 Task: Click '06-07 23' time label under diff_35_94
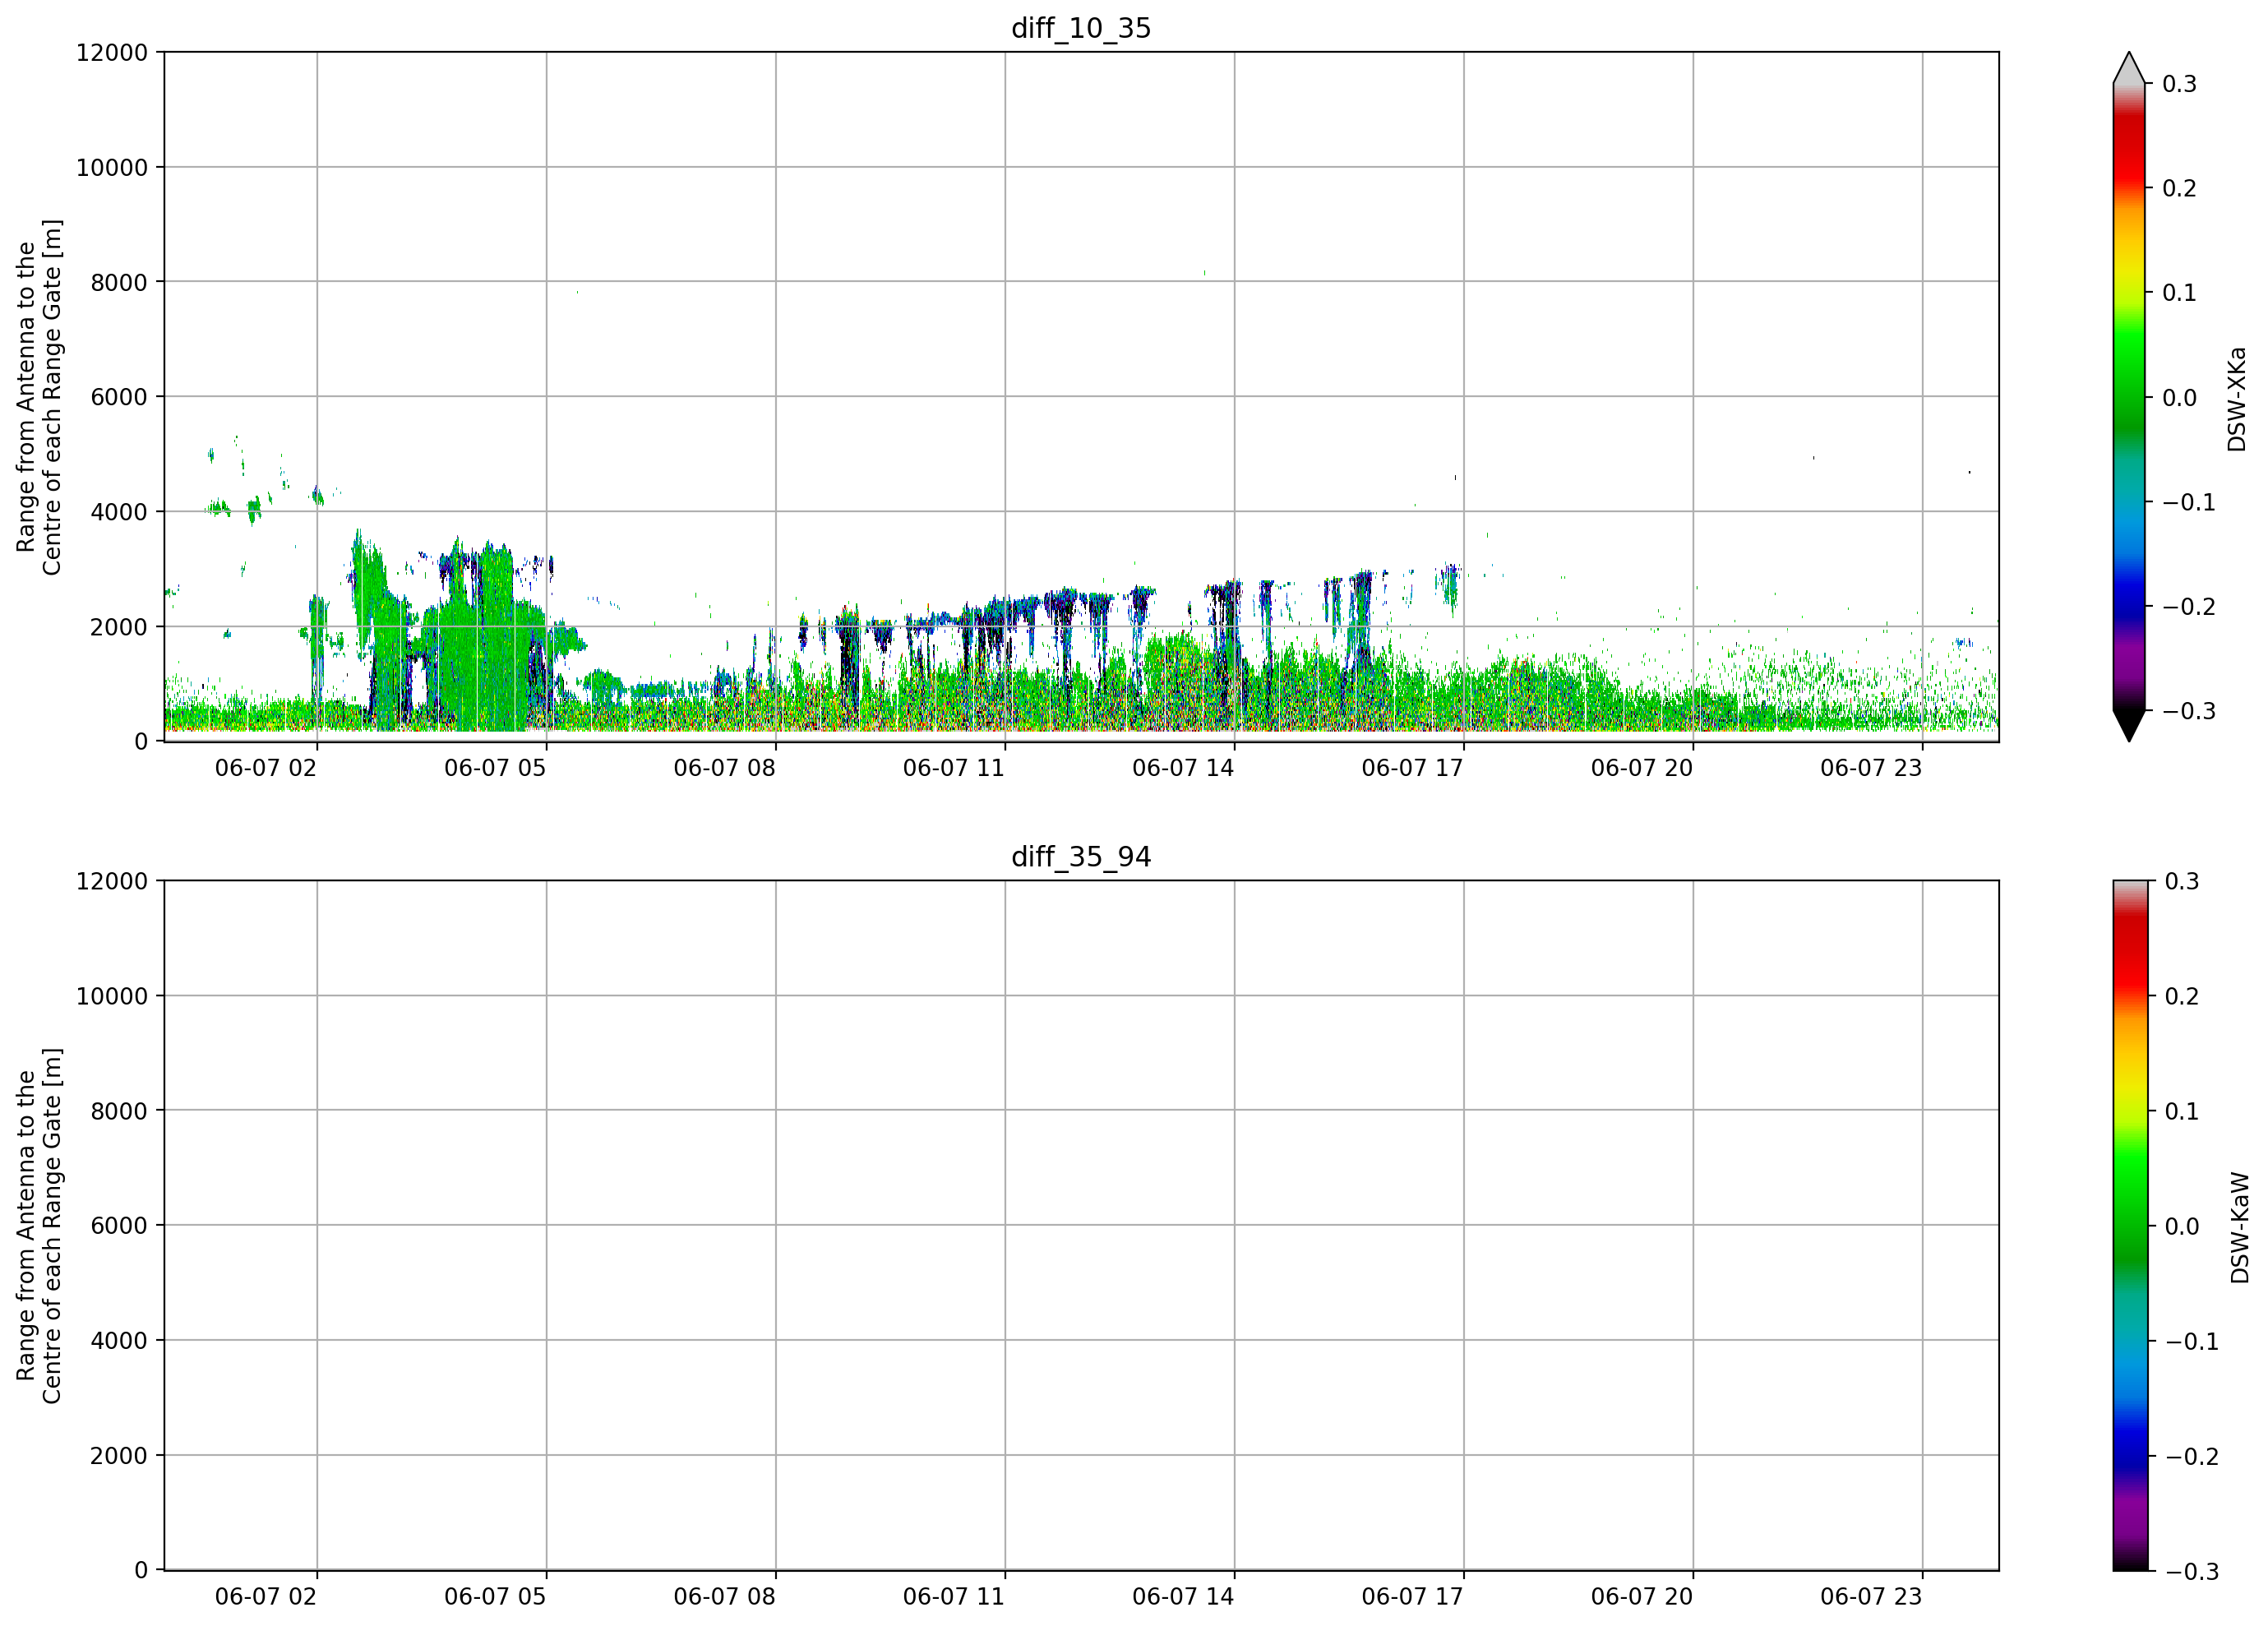1871,1596
